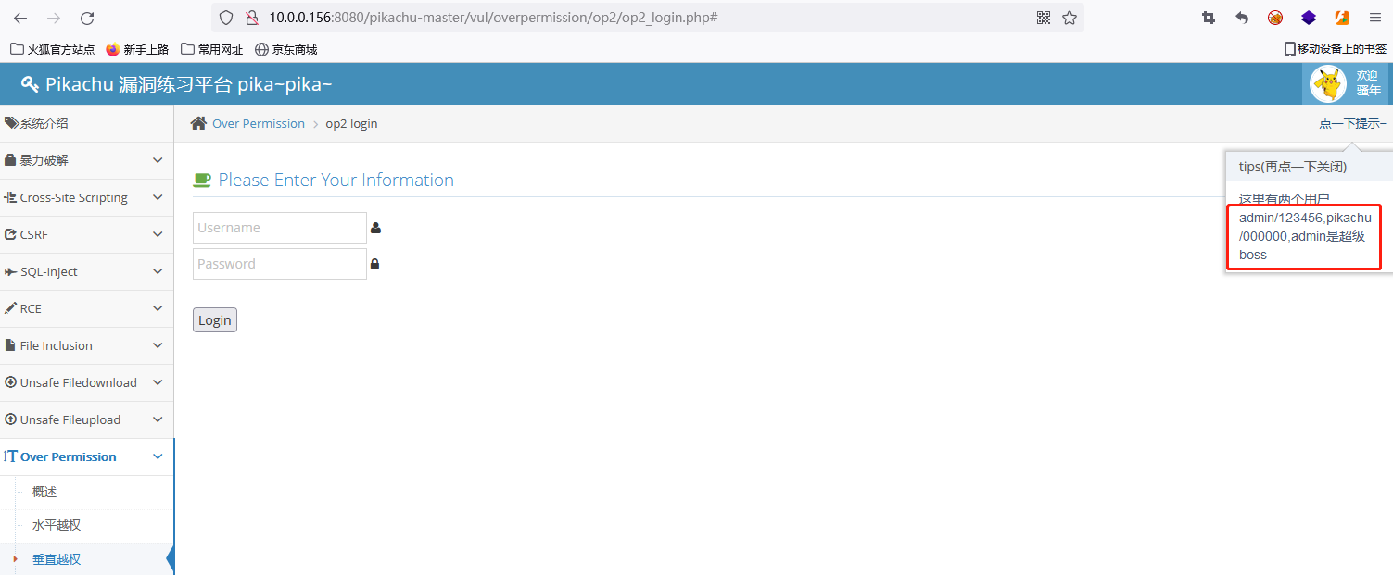Expand SQL-Inject chevron arrow
This screenshot has height=575, width=1393.
[x=158, y=271]
